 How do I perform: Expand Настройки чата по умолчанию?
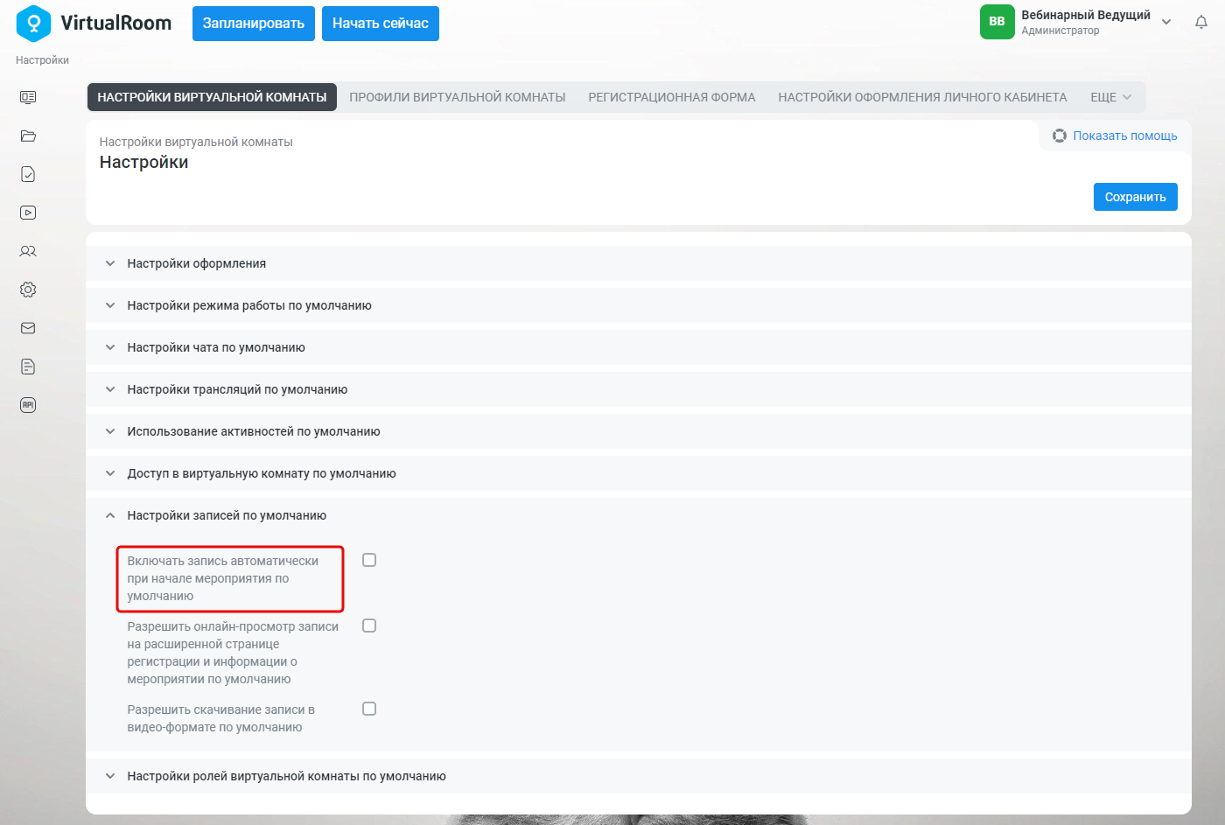pos(639,347)
